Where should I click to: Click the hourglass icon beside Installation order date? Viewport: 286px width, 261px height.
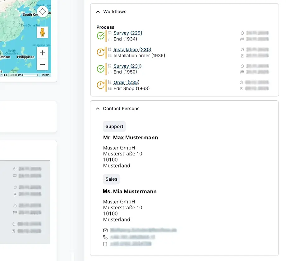pos(242,55)
